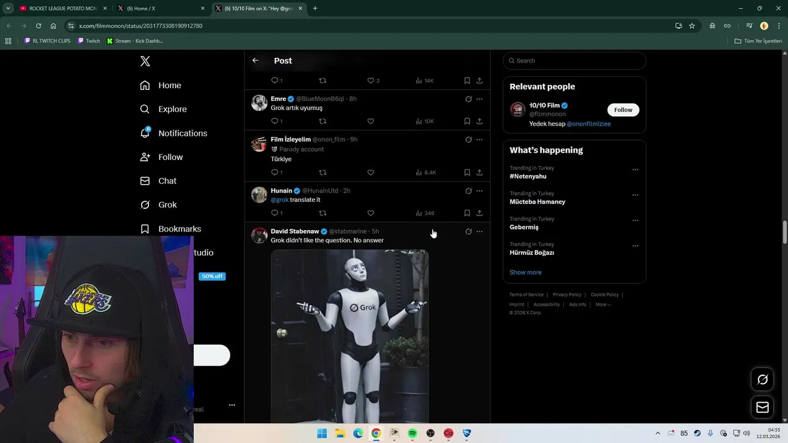The image size is (788, 443).
Task: Open more options on David Stabenaw's reply
Action: point(480,232)
